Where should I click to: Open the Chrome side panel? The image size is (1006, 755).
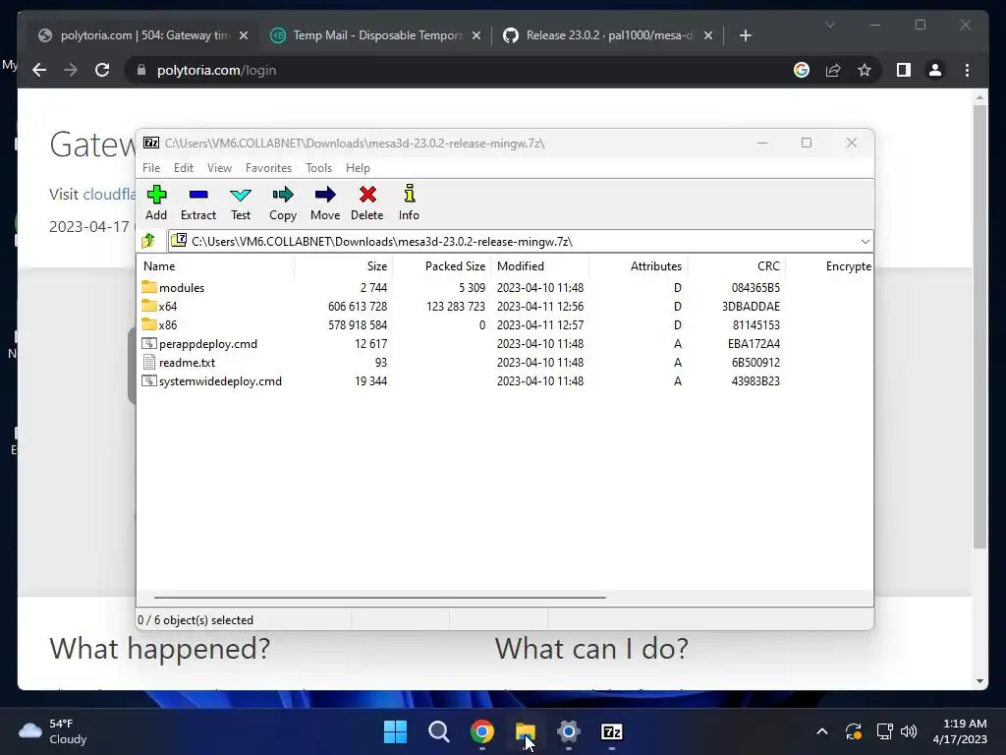(904, 70)
